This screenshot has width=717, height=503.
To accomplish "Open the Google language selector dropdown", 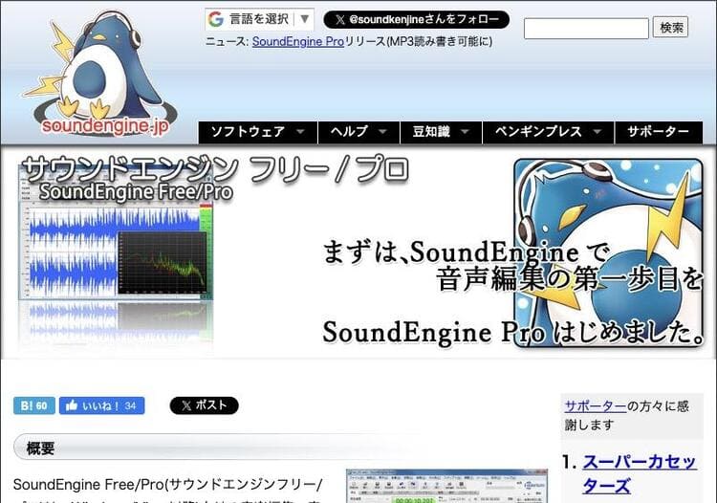I will click(x=259, y=19).
